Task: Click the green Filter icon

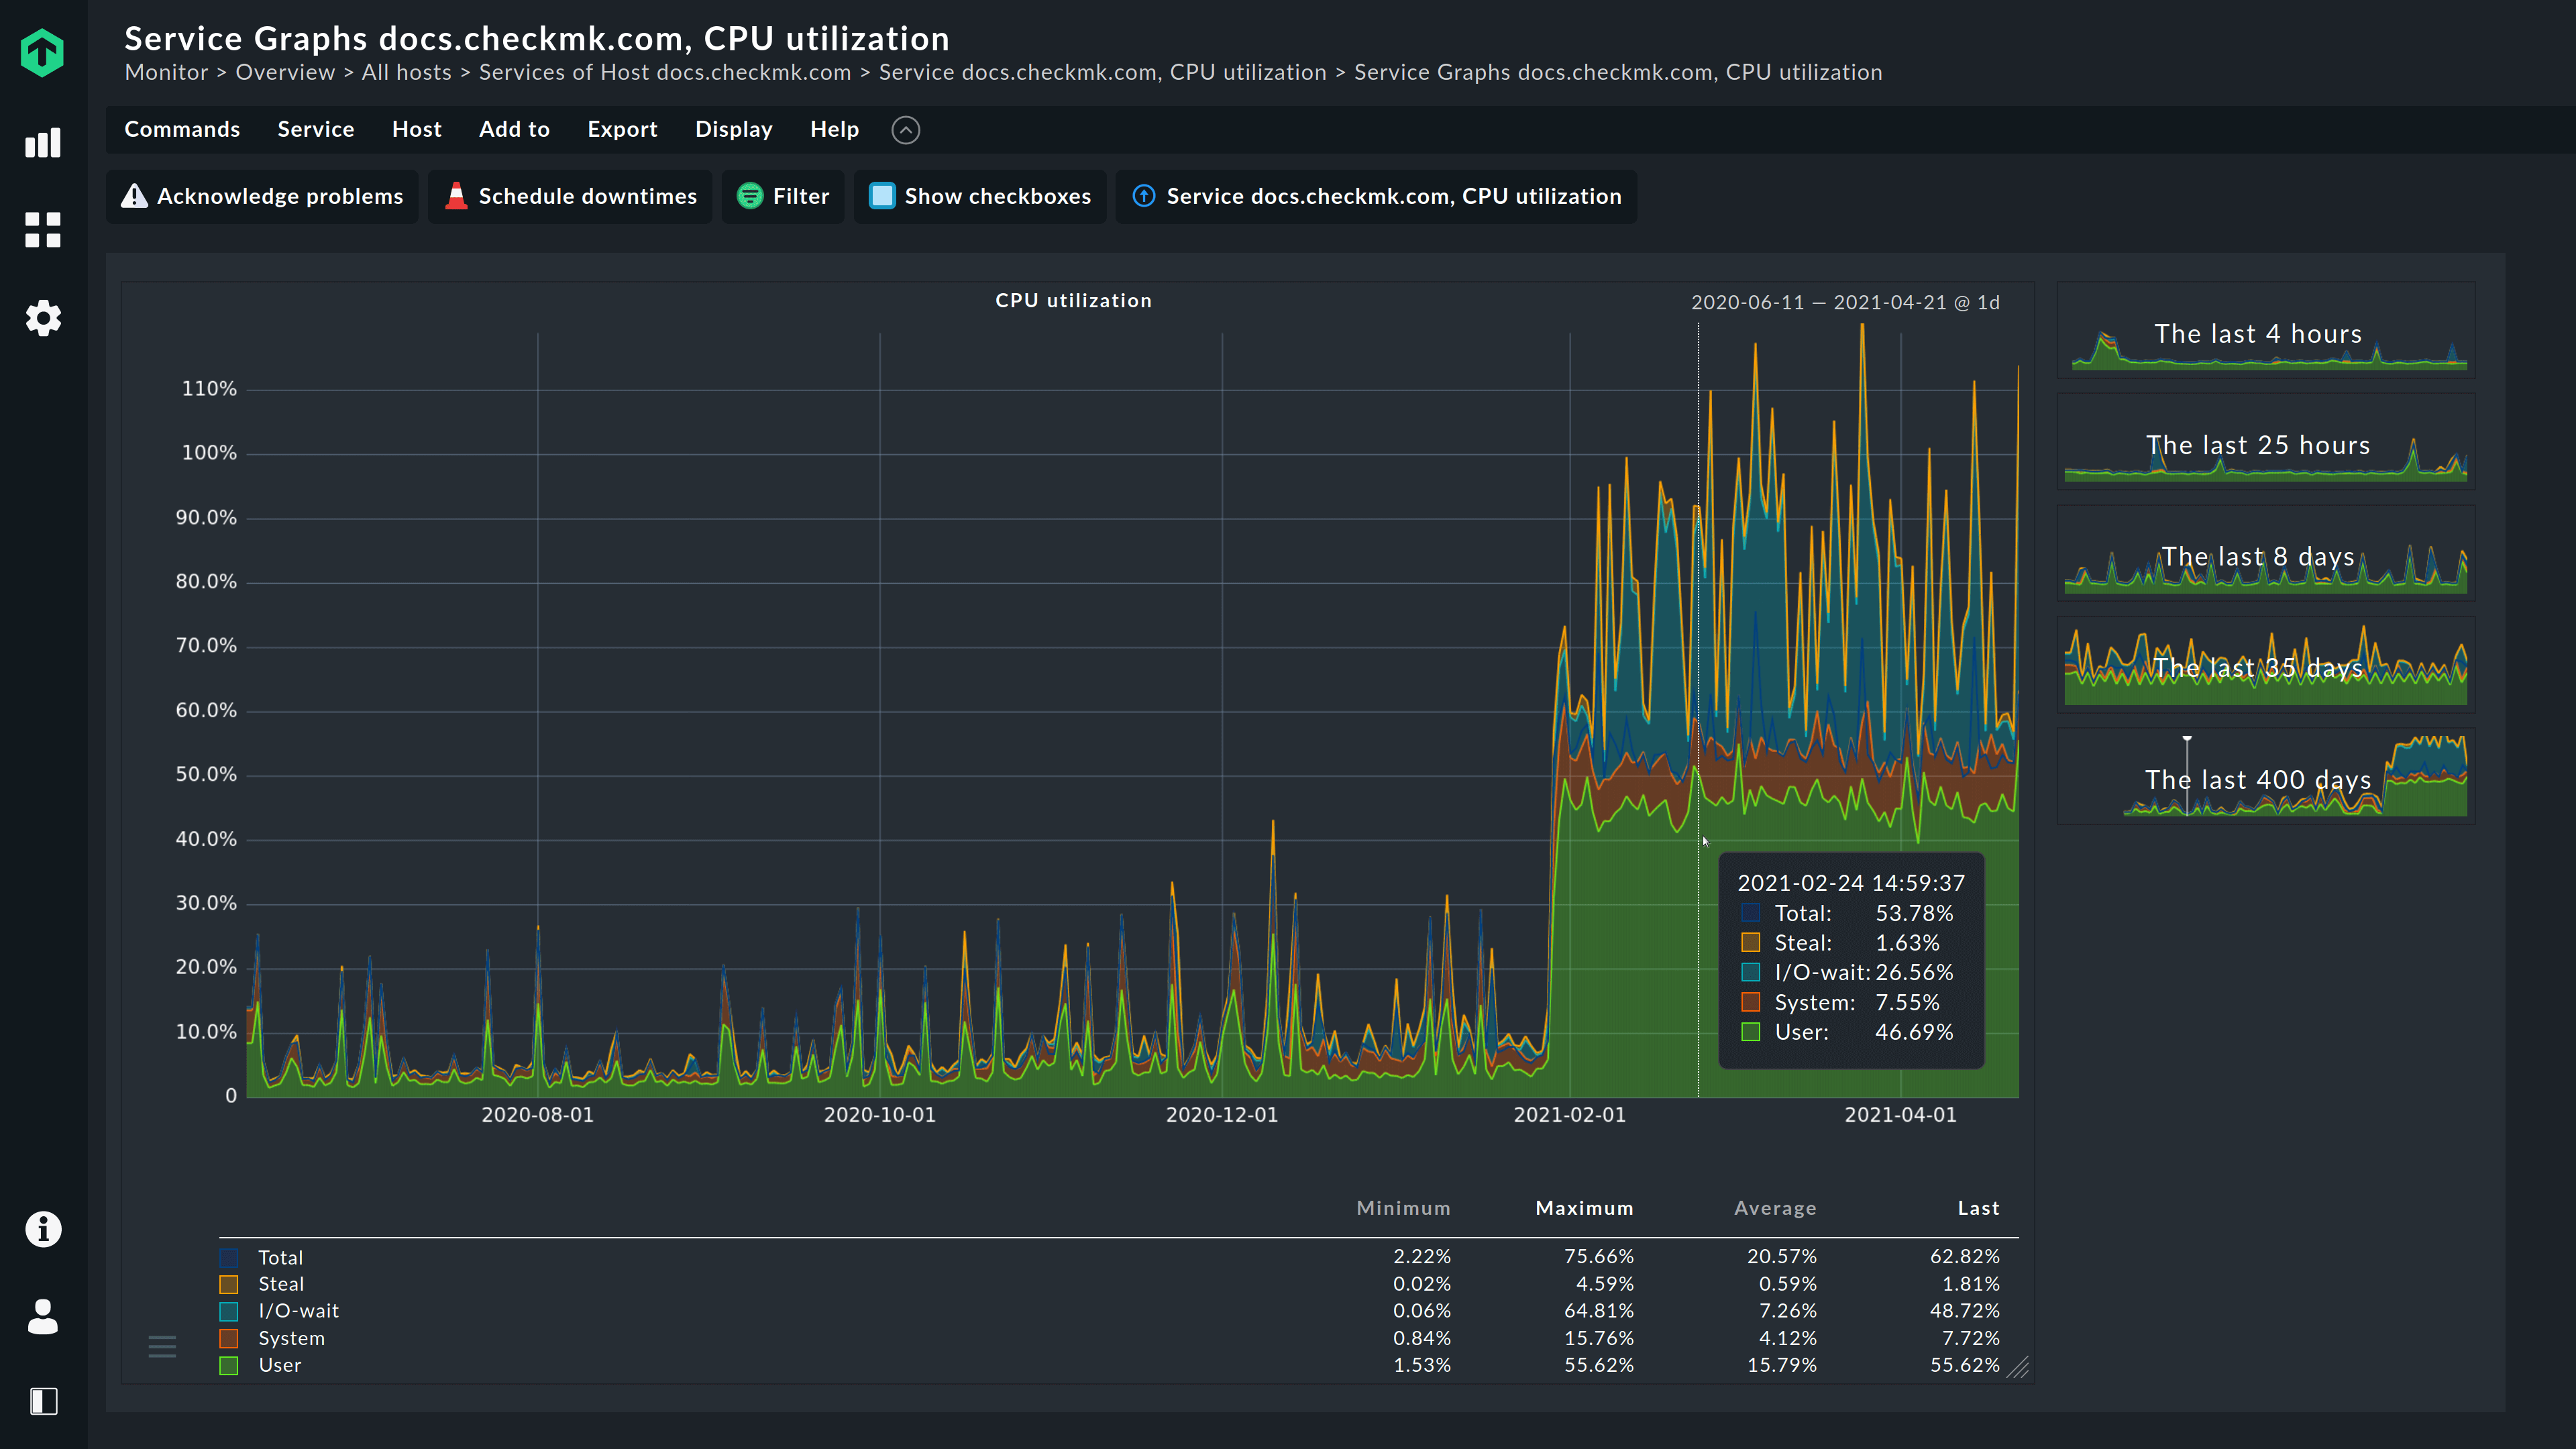Action: [x=750, y=196]
